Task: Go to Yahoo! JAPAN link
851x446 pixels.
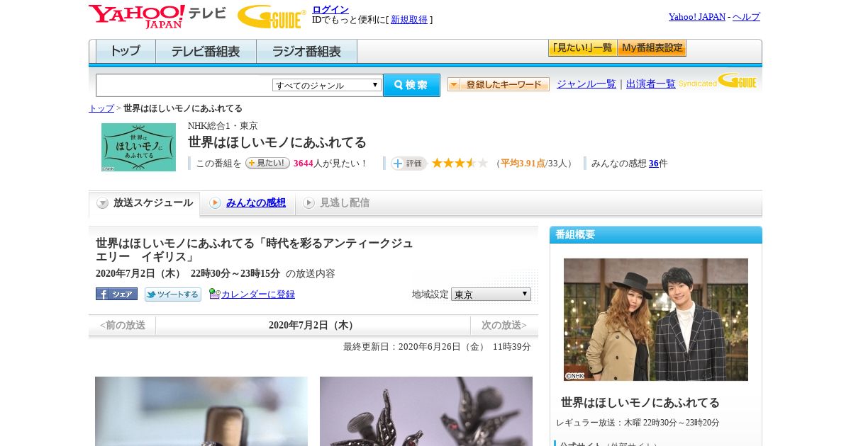Action: (x=696, y=17)
